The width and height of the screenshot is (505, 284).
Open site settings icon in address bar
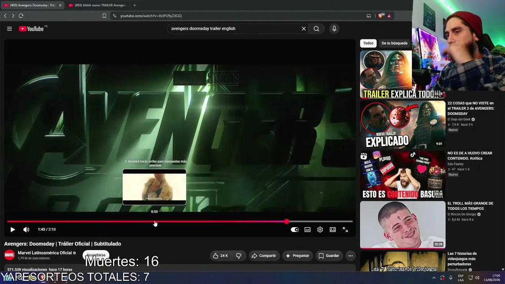[x=114, y=16]
